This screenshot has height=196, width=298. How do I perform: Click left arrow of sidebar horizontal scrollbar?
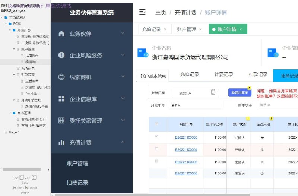pos(1,170)
